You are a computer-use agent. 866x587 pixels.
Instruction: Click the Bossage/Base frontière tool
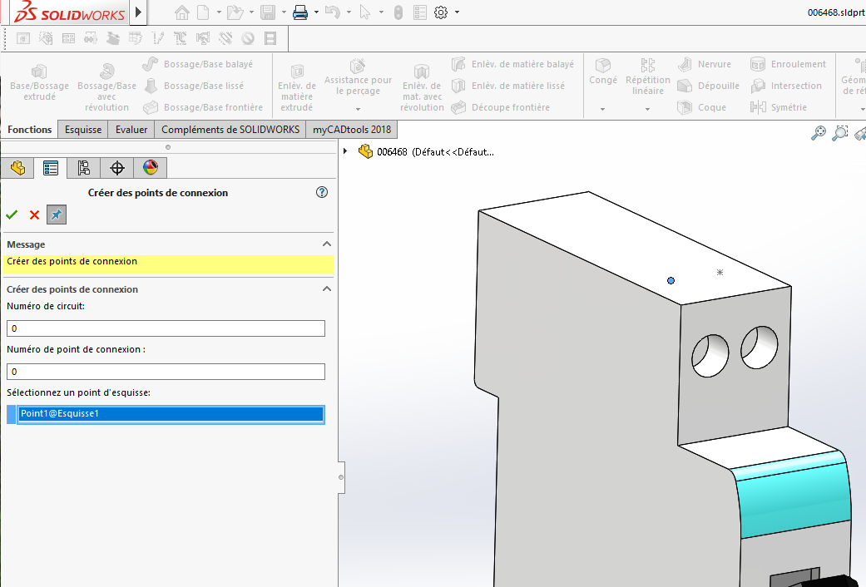[x=203, y=107]
